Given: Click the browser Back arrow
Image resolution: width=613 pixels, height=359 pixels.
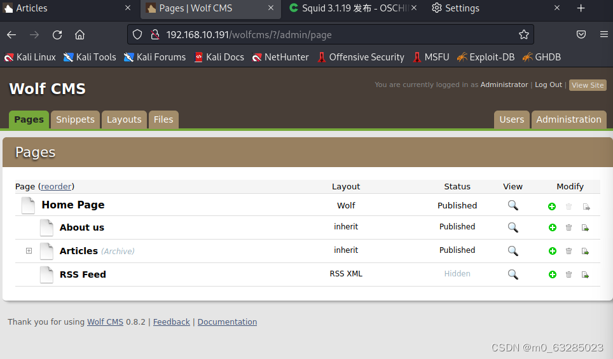Looking at the screenshot, I should click(11, 35).
